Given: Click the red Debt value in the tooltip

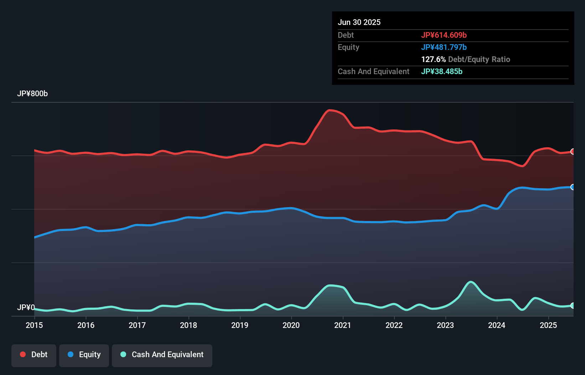Looking at the screenshot, I should [444, 35].
